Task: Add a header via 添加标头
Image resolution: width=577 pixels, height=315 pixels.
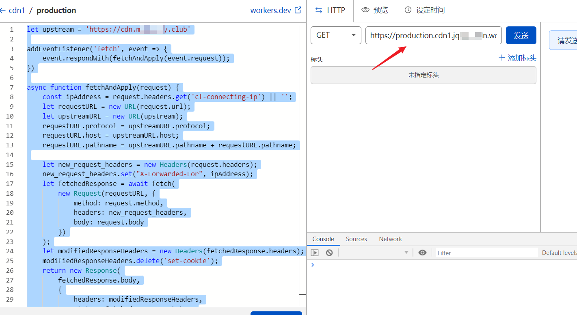Action: coord(518,58)
